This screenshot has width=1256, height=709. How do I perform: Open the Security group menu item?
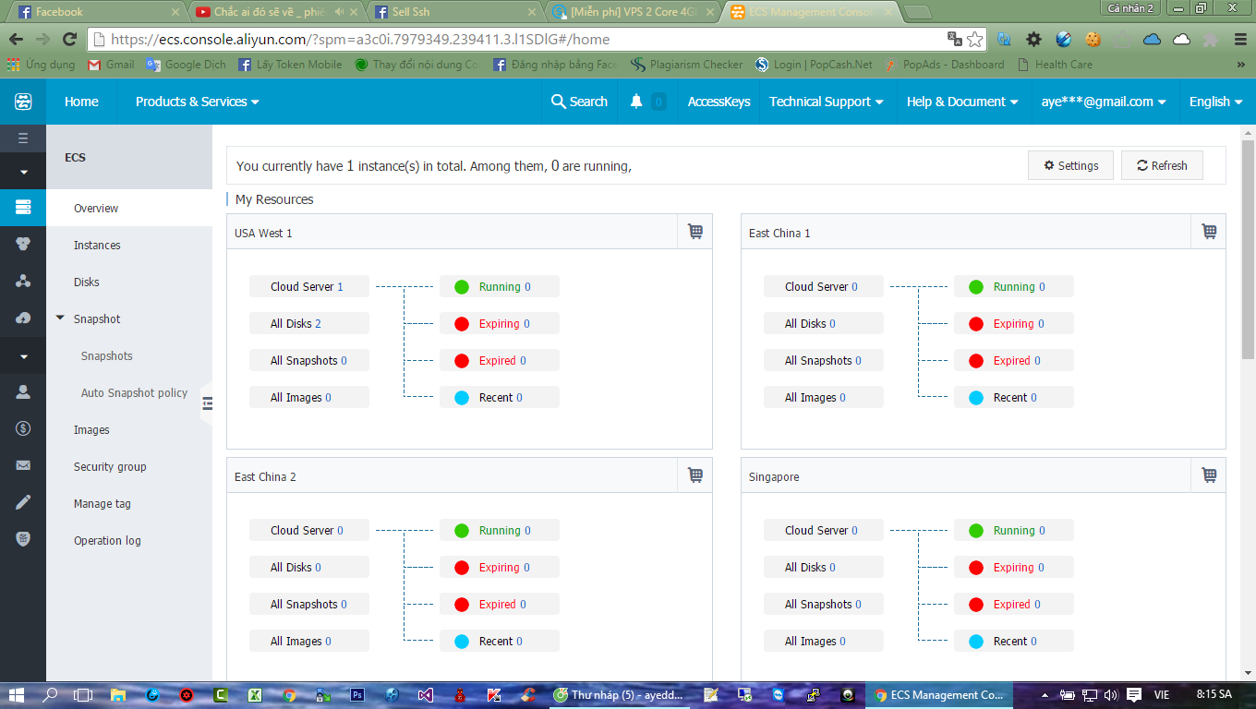(110, 466)
